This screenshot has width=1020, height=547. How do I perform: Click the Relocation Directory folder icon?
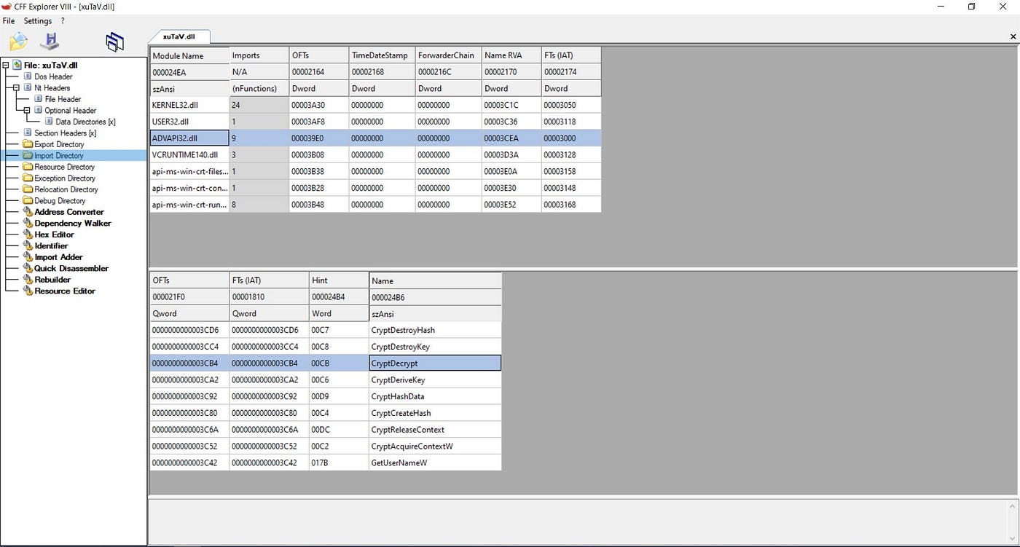(28, 189)
